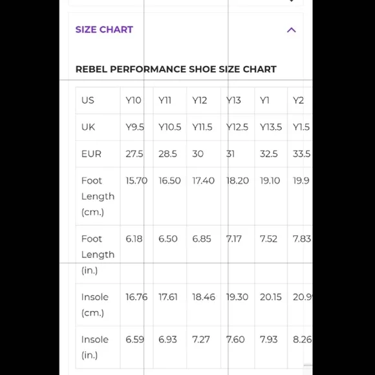Click the 6.85 foot length inch value
The height and width of the screenshot is (375, 375).
click(202, 239)
